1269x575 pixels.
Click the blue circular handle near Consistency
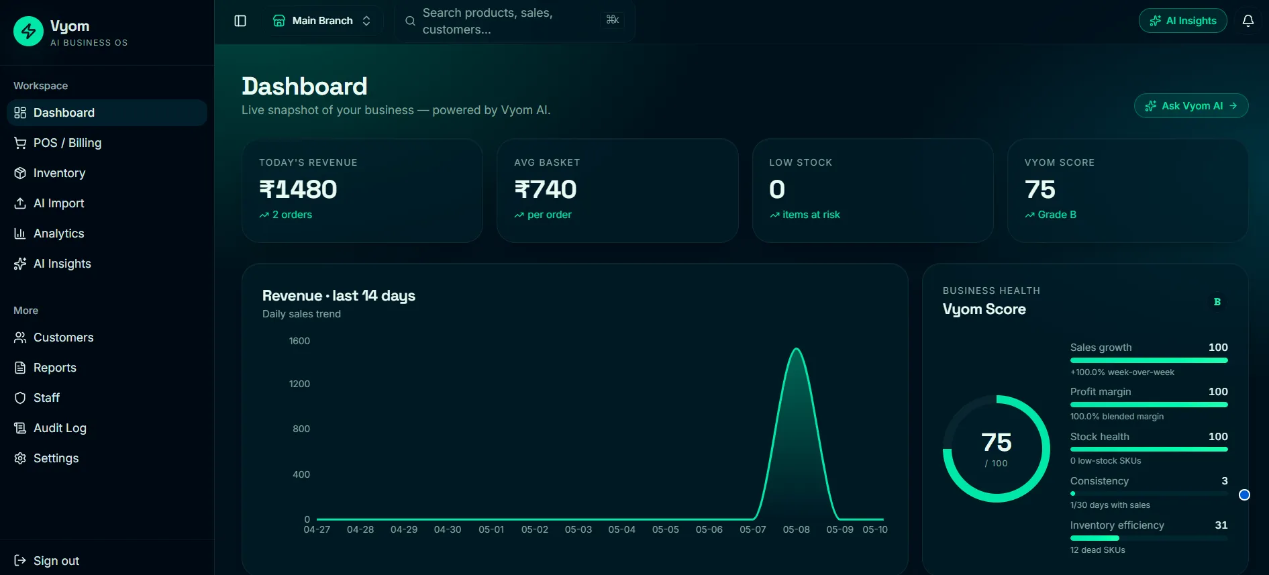pyautogui.click(x=1244, y=495)
